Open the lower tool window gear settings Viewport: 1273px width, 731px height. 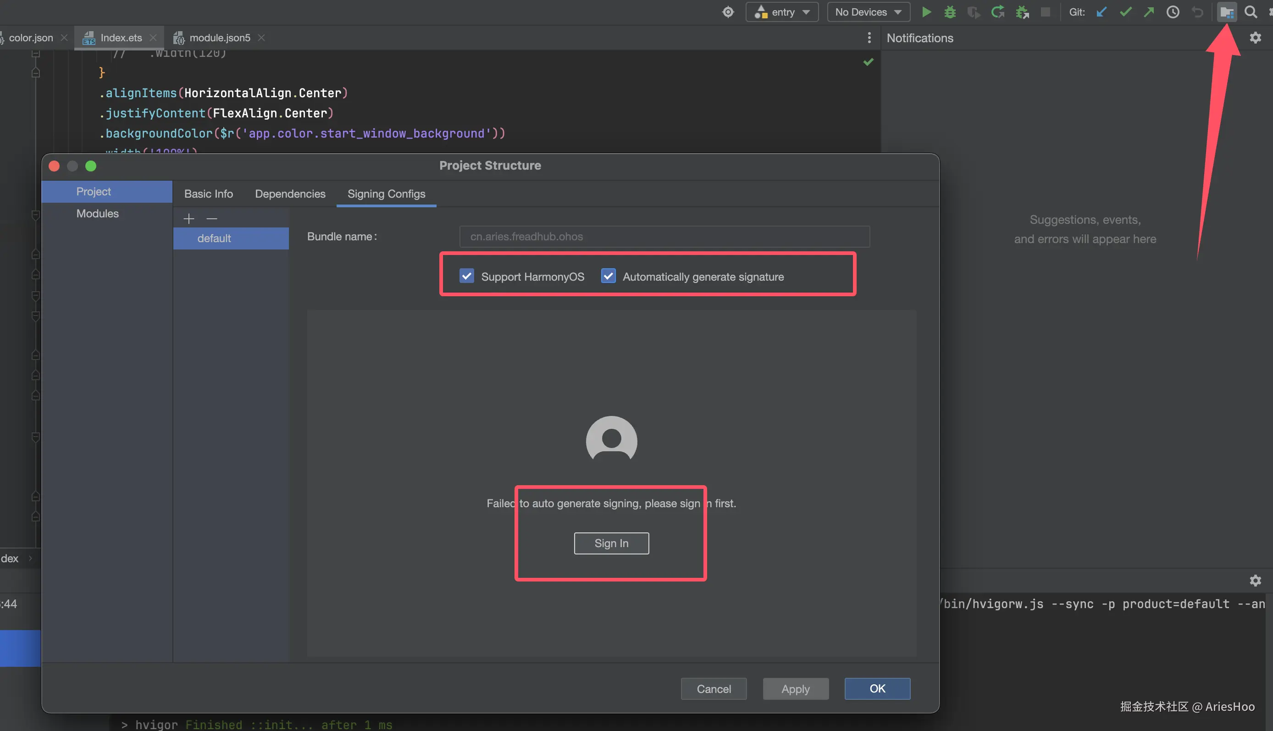tap(1256, 581)
